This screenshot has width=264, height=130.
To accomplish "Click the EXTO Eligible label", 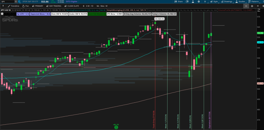I will 71,2.
